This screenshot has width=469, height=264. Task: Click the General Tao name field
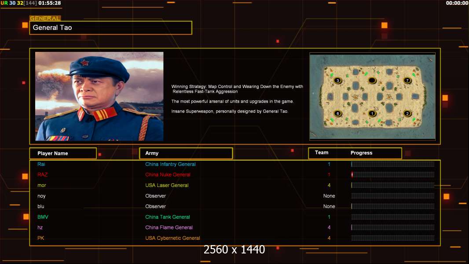click(x=111, y=28)
